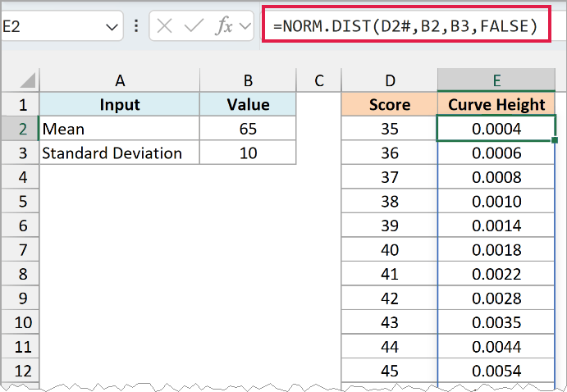The image size is (567, 392).
Task: Select column B header
Action: pyautogui.click(x=248, y=80)
